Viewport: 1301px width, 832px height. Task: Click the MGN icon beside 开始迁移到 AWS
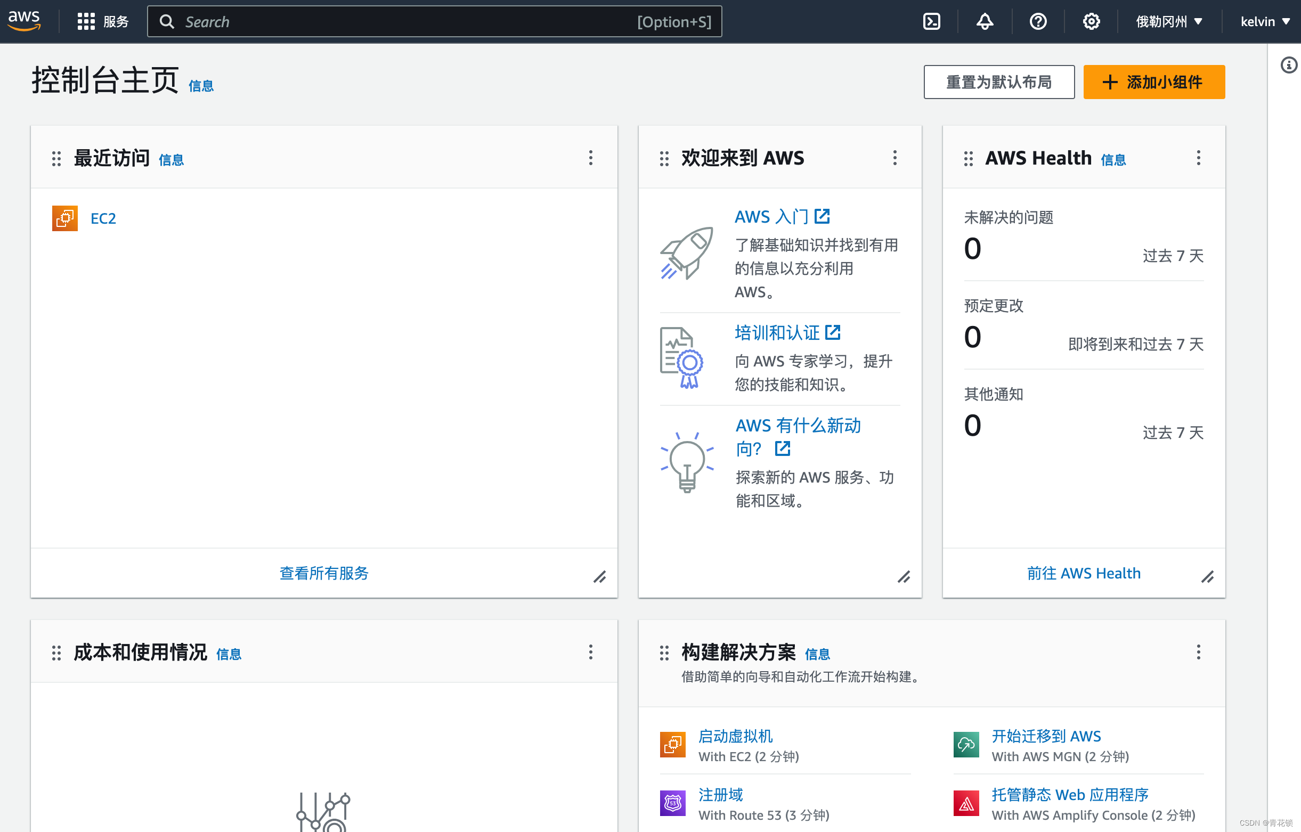[966, 745]
